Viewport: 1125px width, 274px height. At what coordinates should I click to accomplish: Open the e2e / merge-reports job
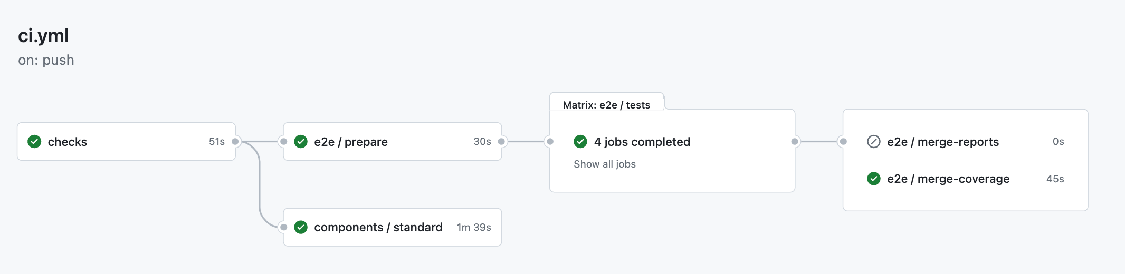943,142
